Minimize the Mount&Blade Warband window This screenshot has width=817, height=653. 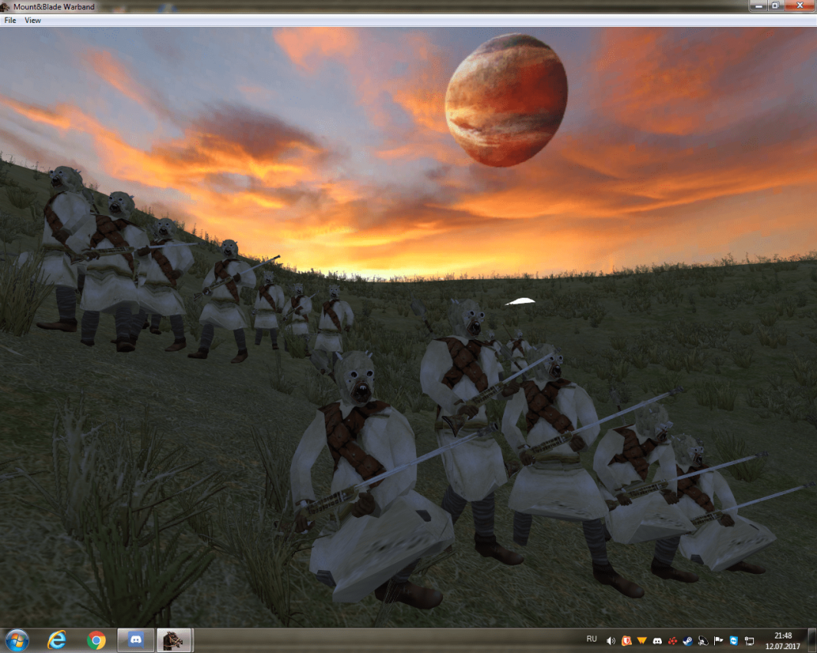coord(758,5)
